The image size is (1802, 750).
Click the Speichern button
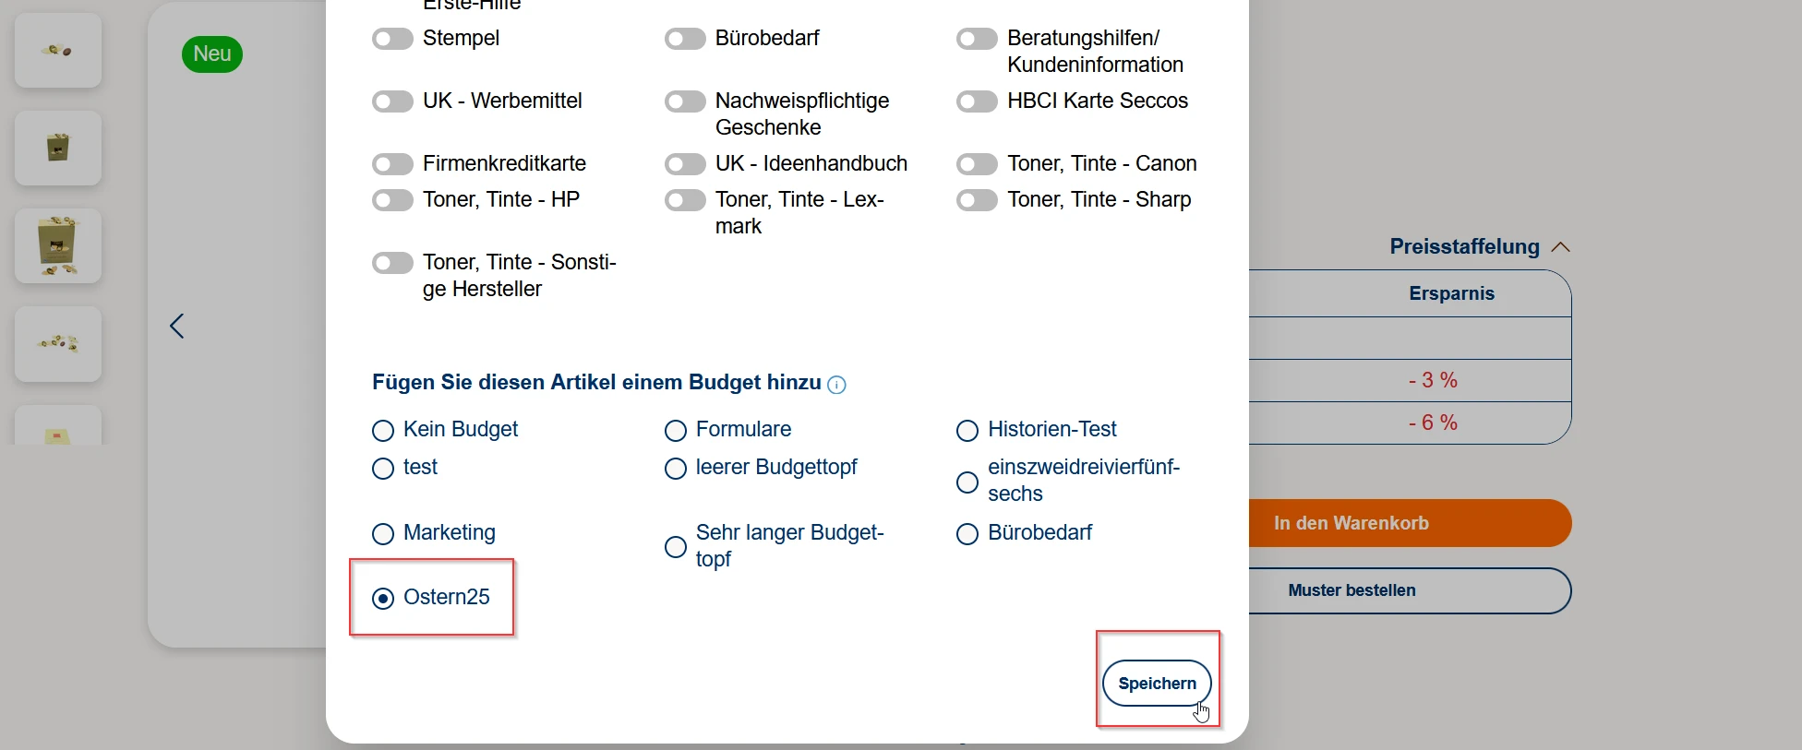1157,684
